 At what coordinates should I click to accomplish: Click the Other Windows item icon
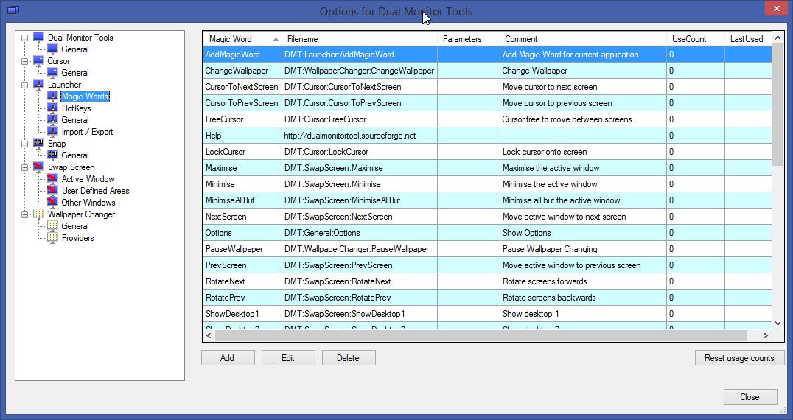pyautogui.click(x=52, y=202)
